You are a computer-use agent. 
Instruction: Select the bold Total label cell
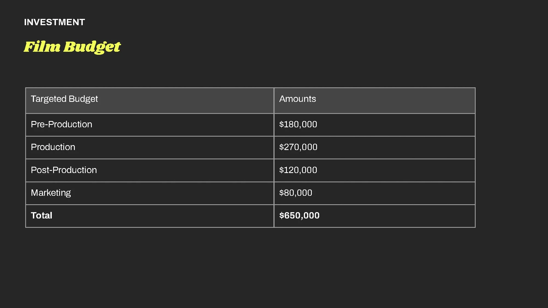[x=150, y=216]
